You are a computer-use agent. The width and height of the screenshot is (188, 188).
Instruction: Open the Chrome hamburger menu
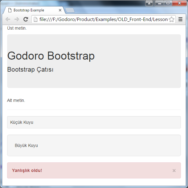click(x=181, y=19)
